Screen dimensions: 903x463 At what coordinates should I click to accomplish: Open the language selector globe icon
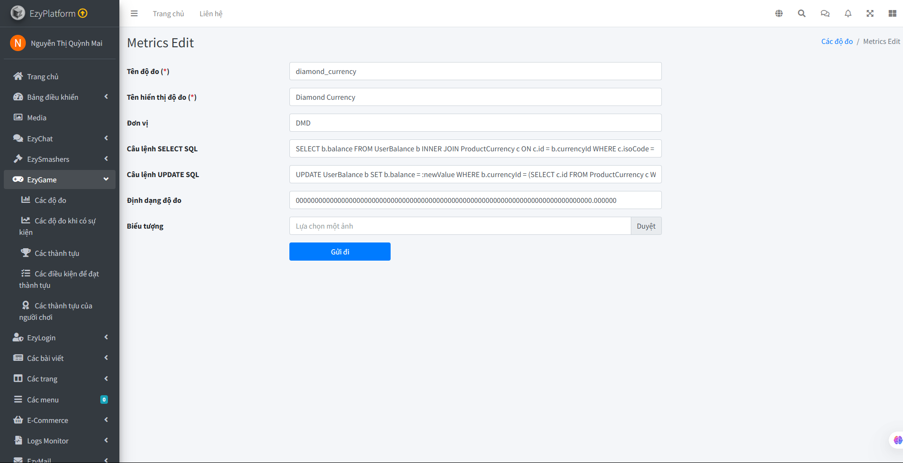click(779, 13)
